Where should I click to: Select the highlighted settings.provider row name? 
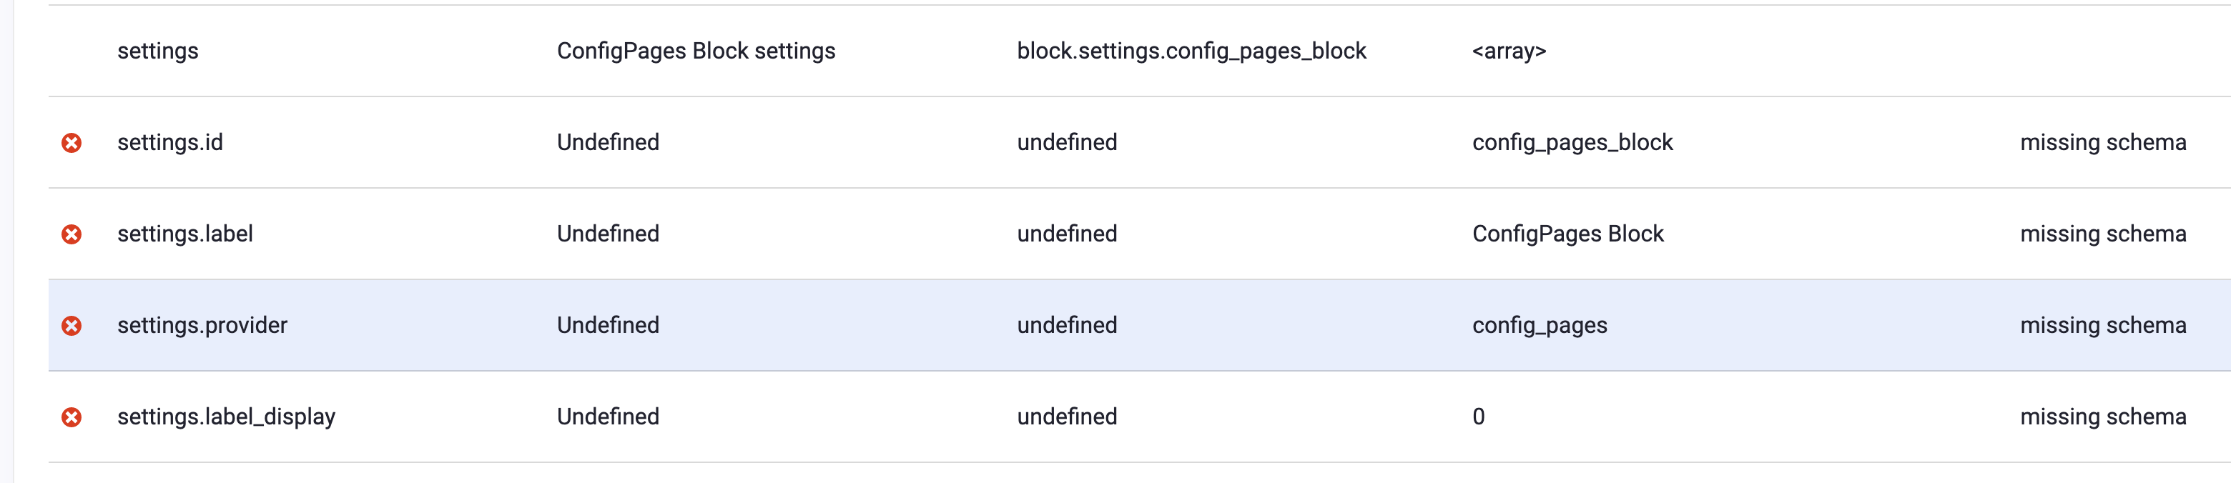202,326
